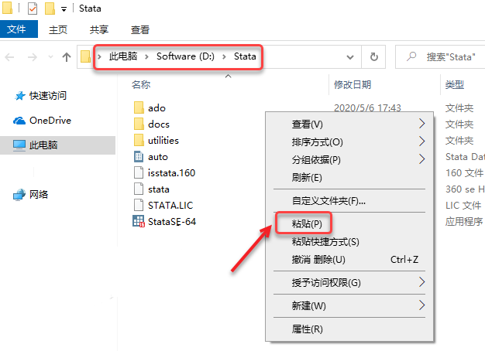Open the recent locations dropdown arrow
This screenshot has height=351, width=485.
(x=50, y=57)
